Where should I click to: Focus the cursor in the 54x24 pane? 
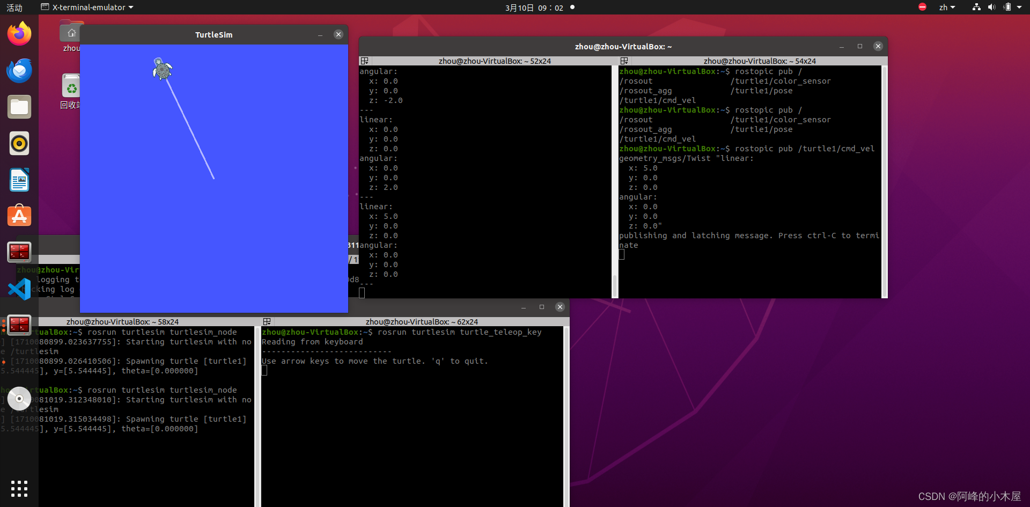pos(622,255)
